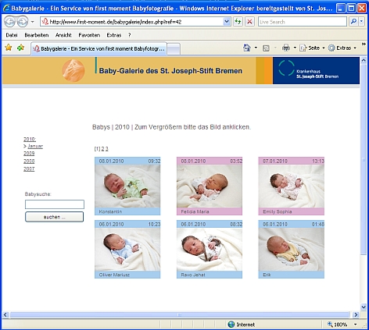This screenshot has width=369, height=330.
Task: Expand the print options dropdown arrow
Action: [295, 48]
